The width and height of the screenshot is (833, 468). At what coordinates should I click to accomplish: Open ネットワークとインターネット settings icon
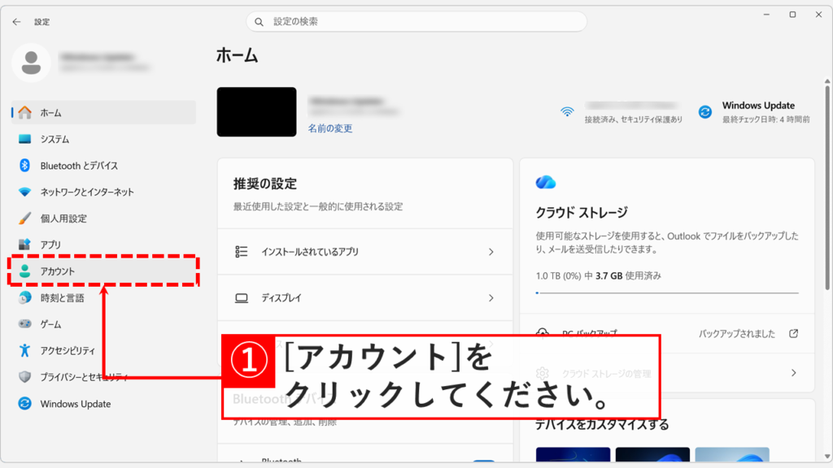tap(24, 190)
